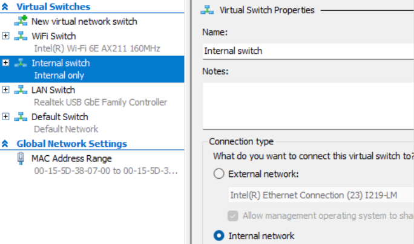The image size is (414, 244).
Task: Toggle Allow management operating system checkbox
Action: click(233, 216)
